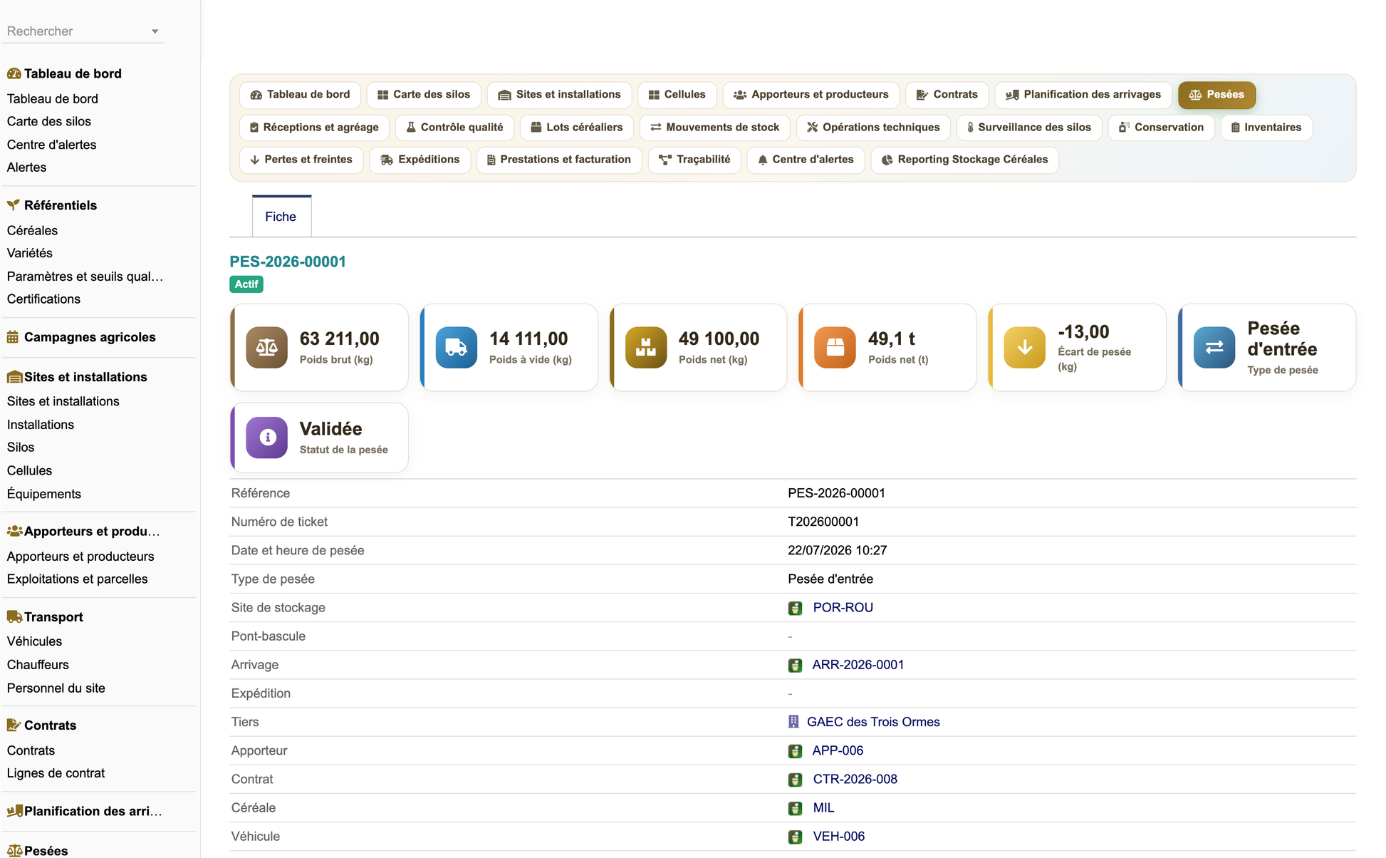Screen dimensions: 1386x858
Task: Click the Apporteurs et producteurs sidebar people icon
Action: pos(14,531)
